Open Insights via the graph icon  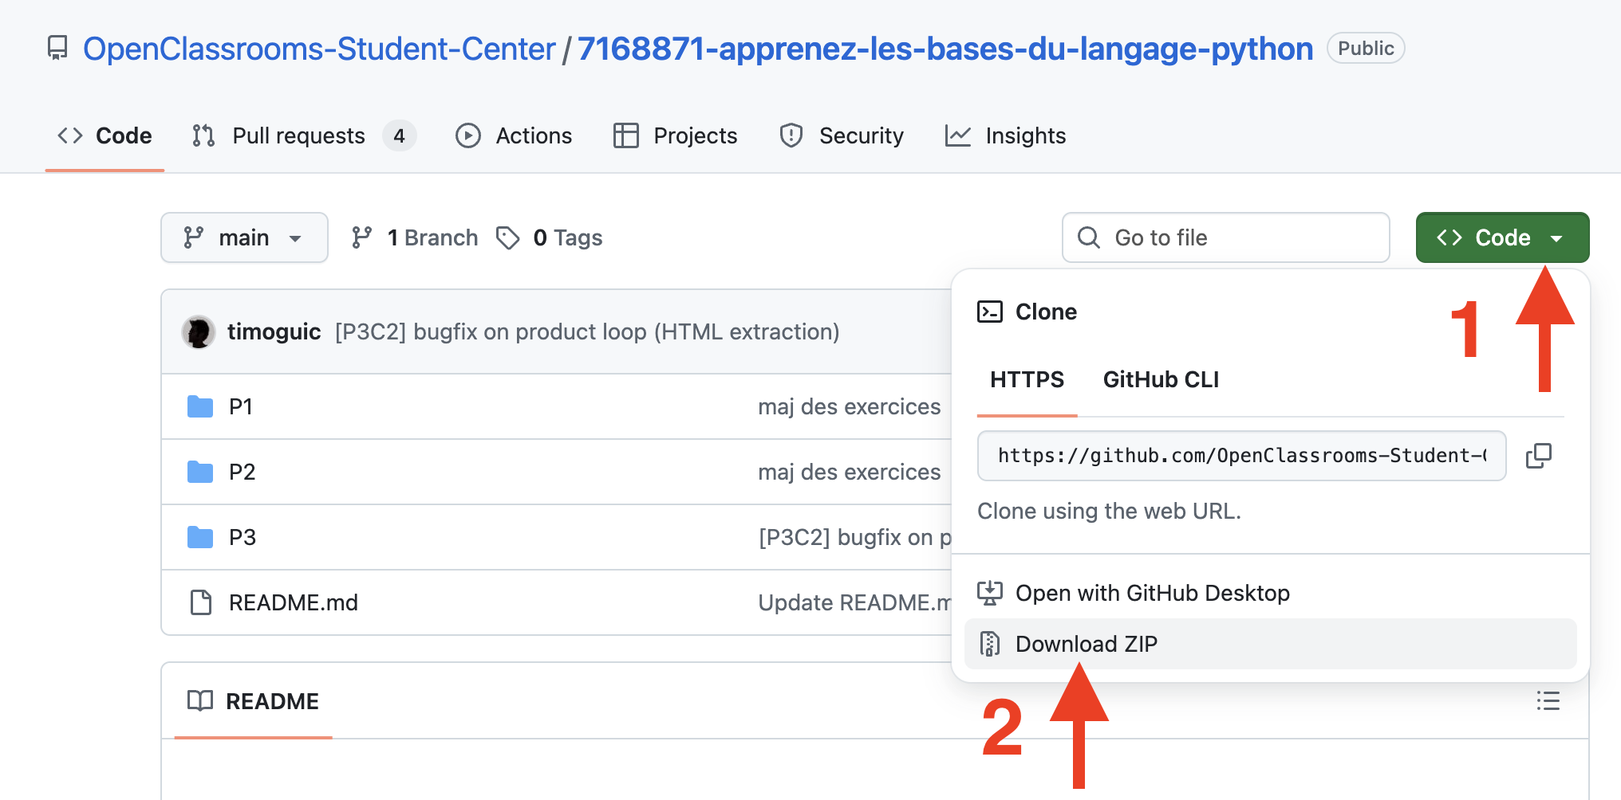(x=958, y=135)
